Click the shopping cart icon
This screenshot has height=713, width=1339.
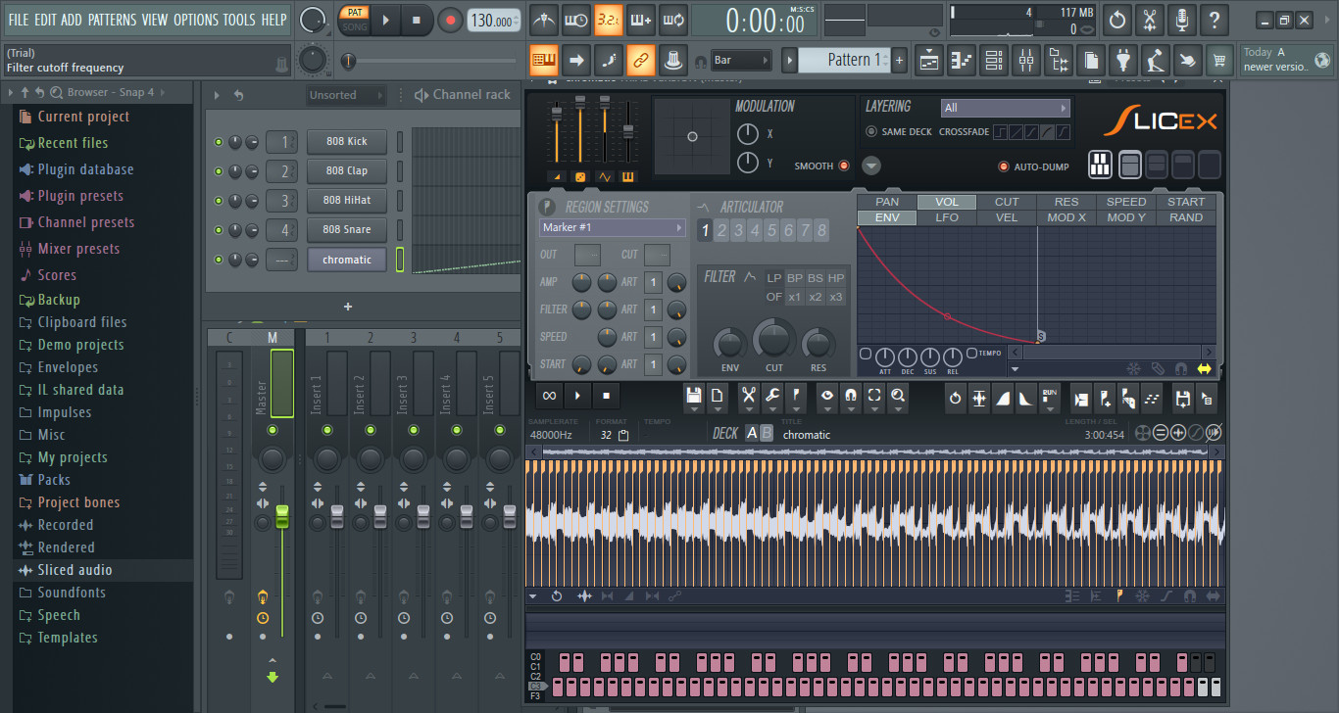pos(1219,60)
